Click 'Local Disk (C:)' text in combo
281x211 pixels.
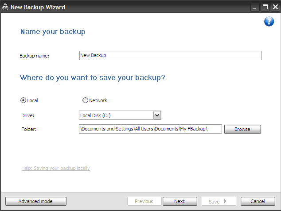click(95, 115)
